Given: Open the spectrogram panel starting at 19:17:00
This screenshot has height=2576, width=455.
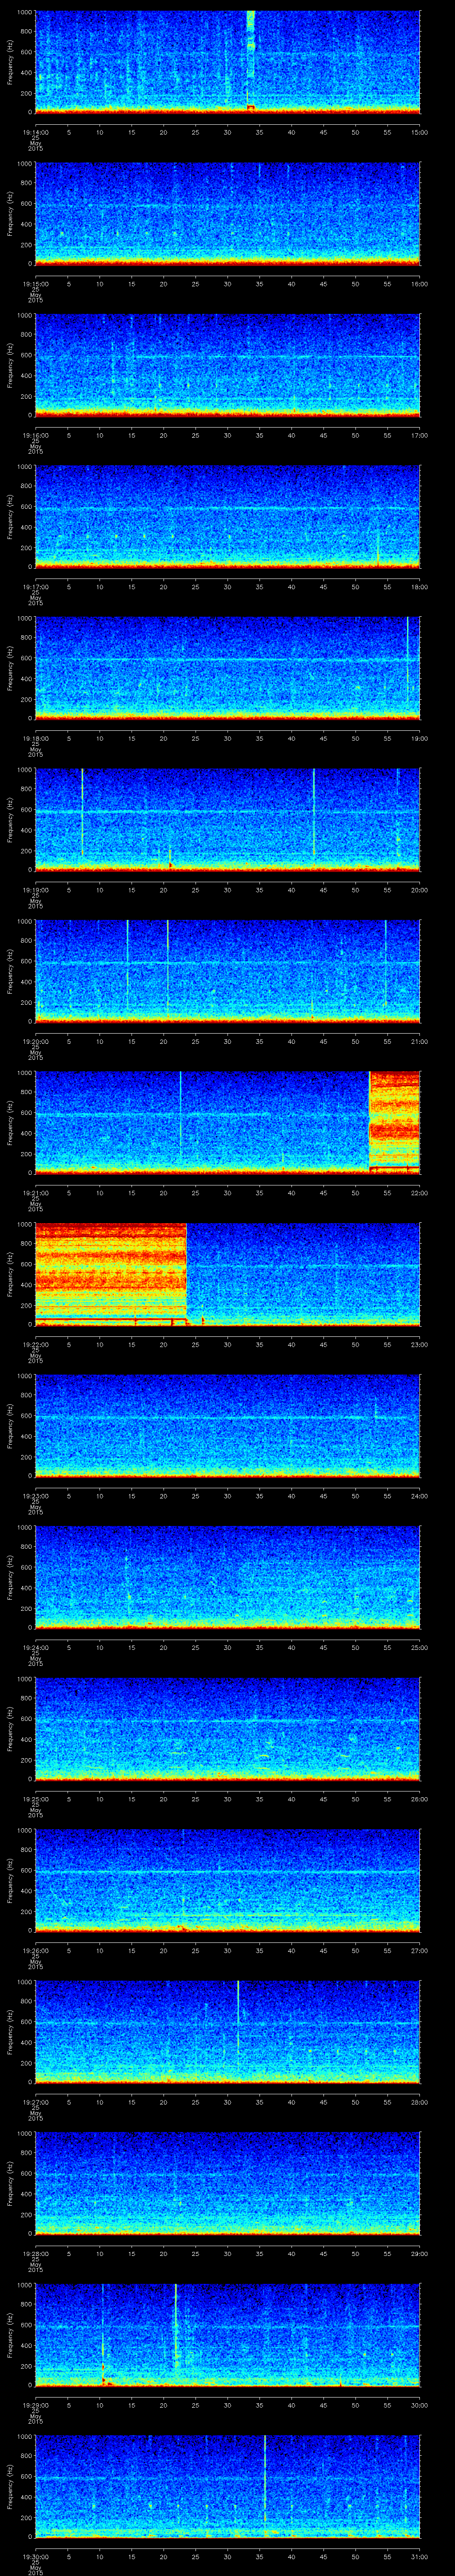Looking at the screenshot, I should [227, 517].
